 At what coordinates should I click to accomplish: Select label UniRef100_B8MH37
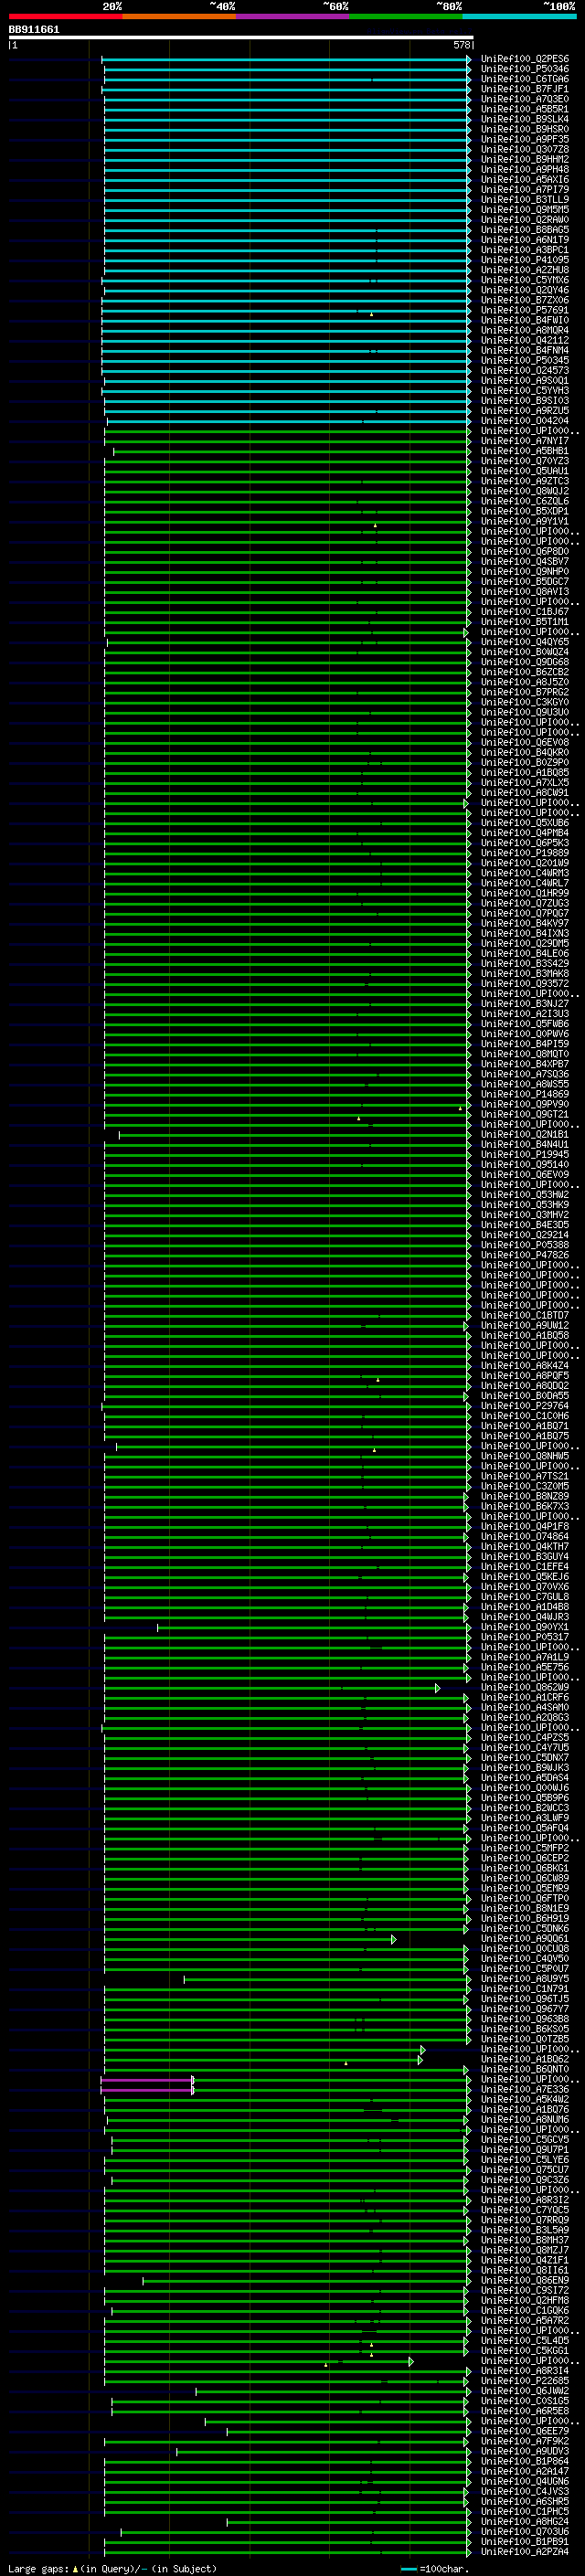point(525,2240)
